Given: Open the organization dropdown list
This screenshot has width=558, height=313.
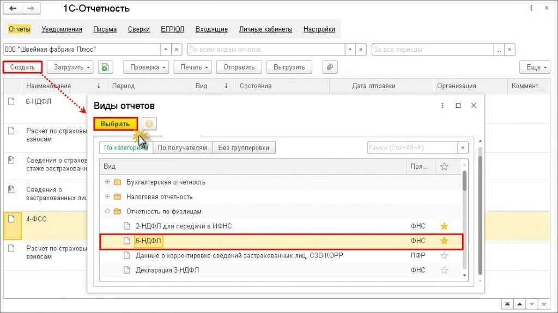Looking at the screenshot, I should (166, 50).
